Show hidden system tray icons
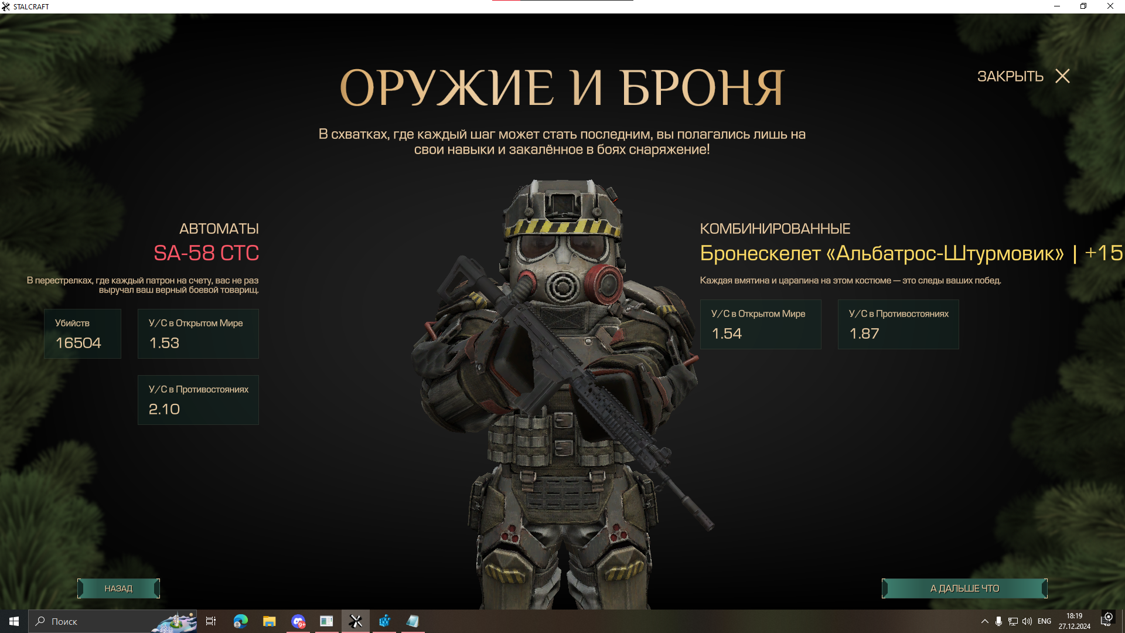The height and width of the screenshot is (633, 1125). click(x=985, y=621)
